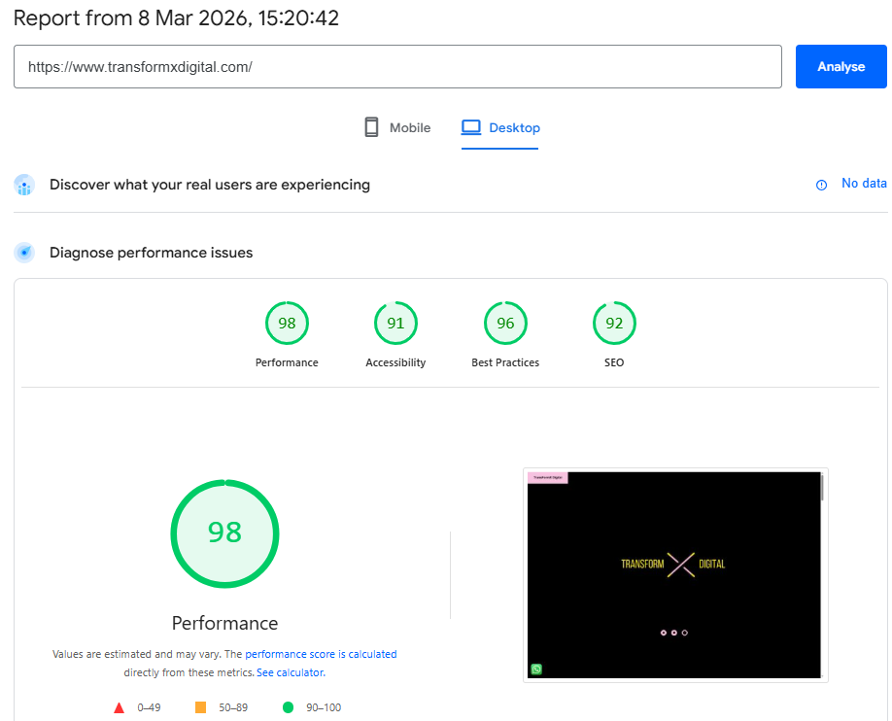Open the No data link

[864, 183]
